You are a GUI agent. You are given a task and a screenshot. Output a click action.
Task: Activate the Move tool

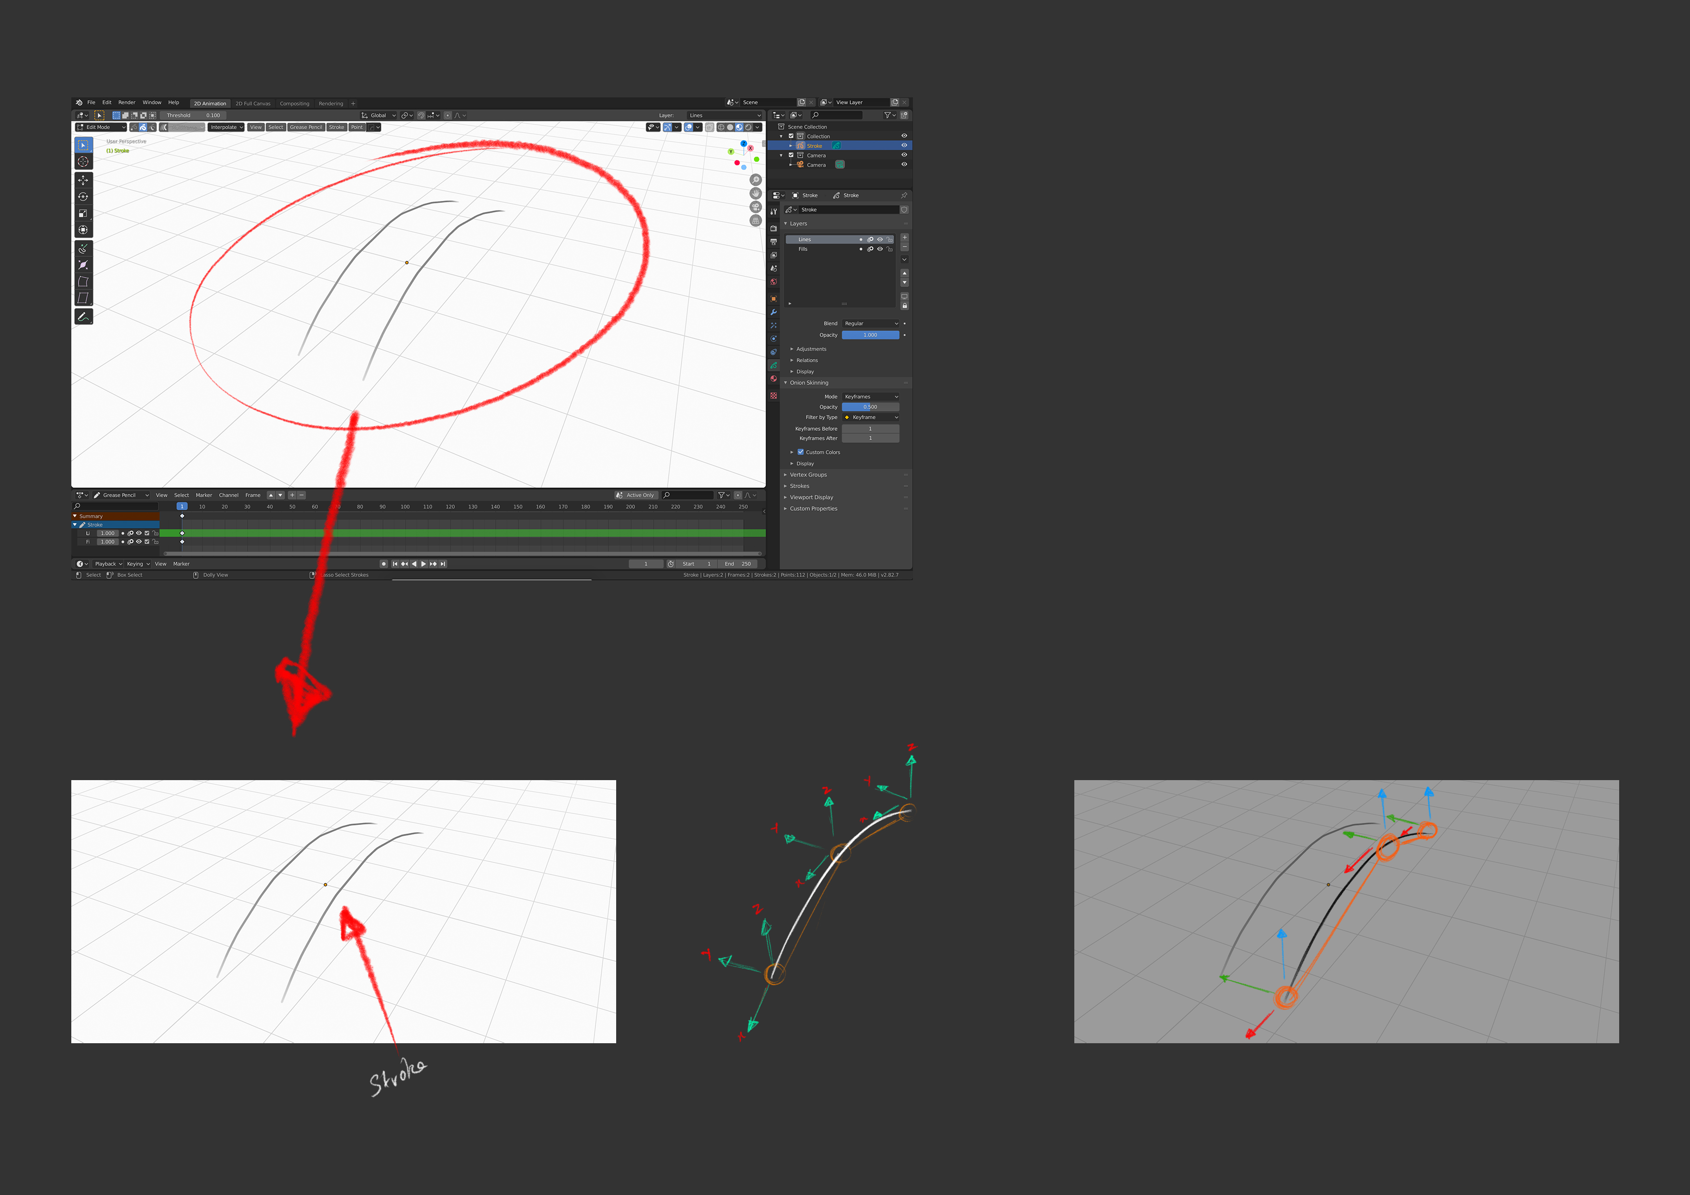pos(83,180)
